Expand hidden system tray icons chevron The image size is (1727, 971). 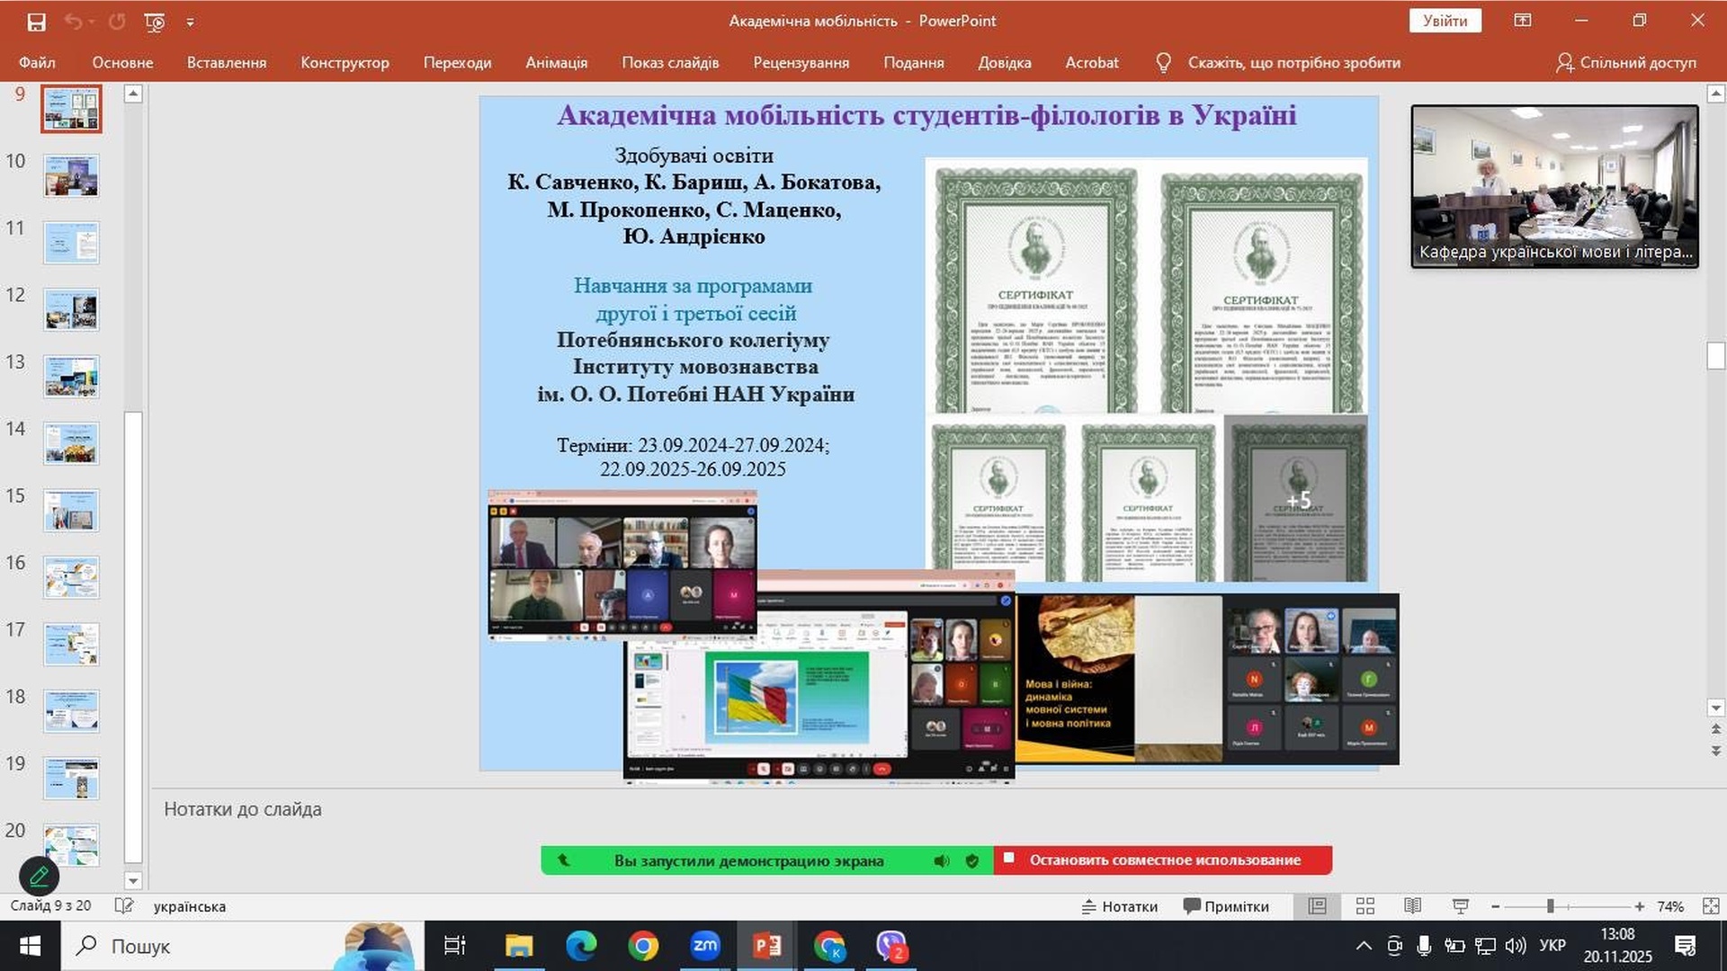(x=1363, y=946)
